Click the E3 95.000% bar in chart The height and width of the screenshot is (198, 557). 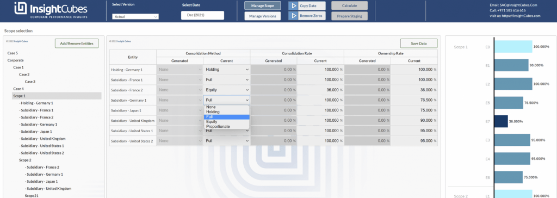(512, 140)
